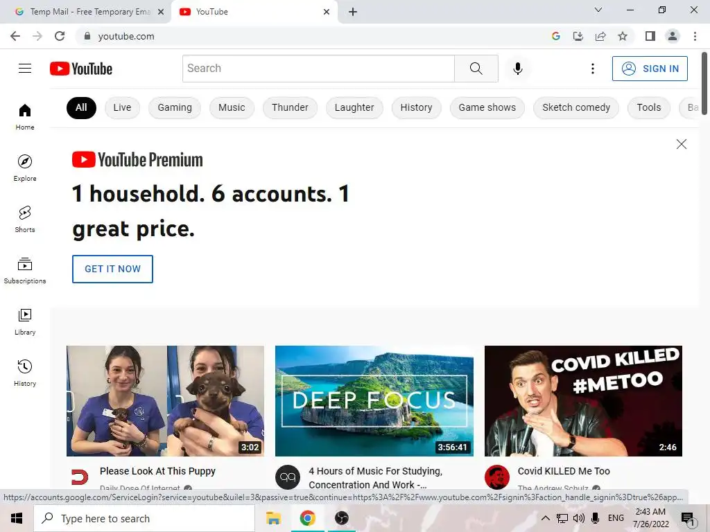The height and width of the screenshot is (532, 710).
Task: Open the volume control in tray
Action: pyautogui.click(x=578, y=518)
